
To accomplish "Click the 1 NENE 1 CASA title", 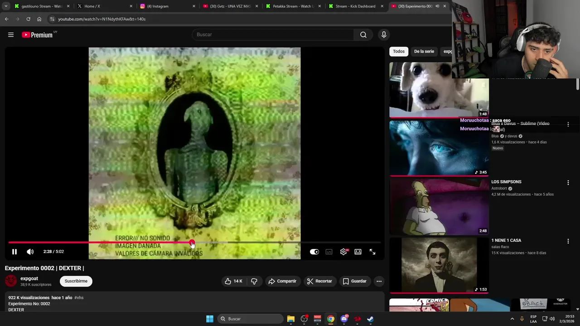I will [506, 240].
